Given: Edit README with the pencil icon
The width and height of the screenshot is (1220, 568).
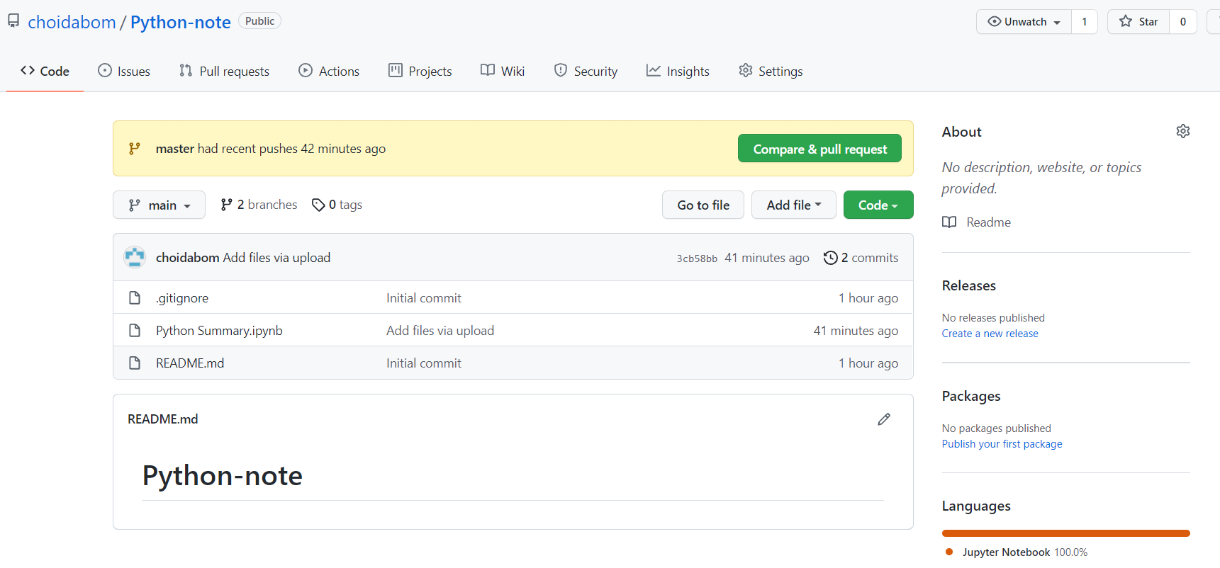Looking at the screenshot, I should coord(884,419).
